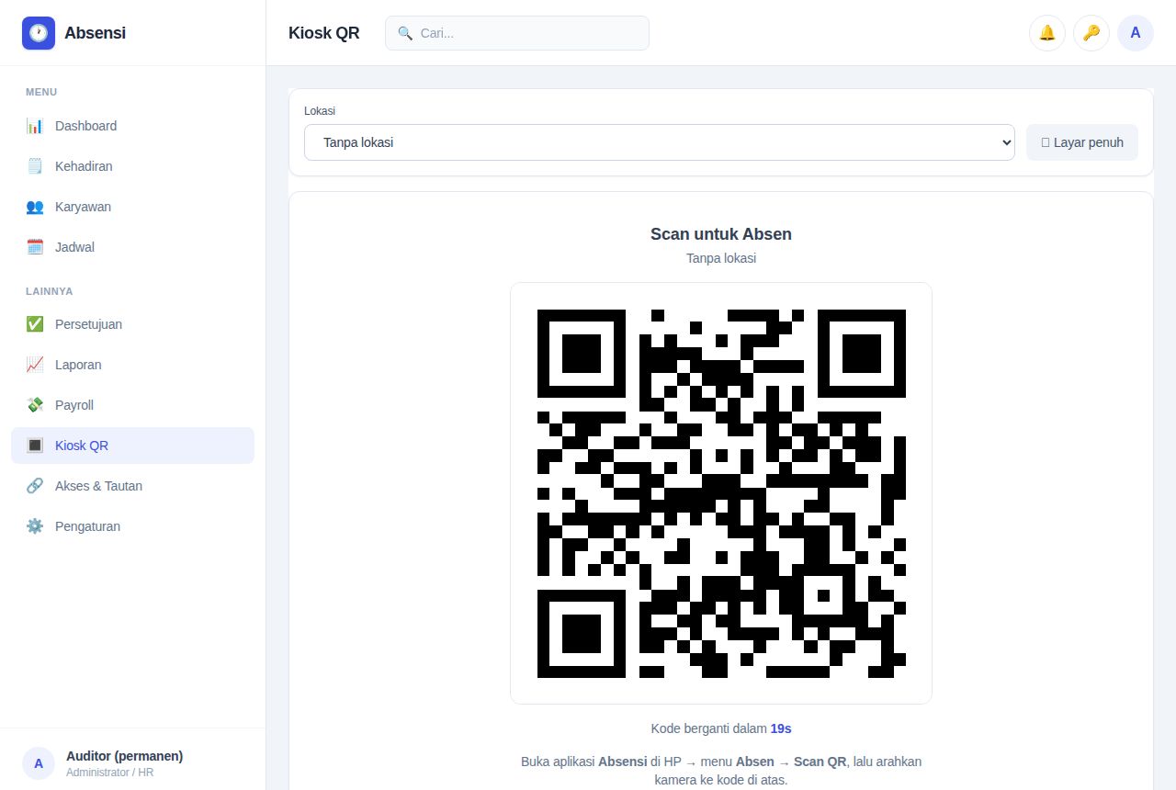Click the Kehadiran notepad icon
The height and width of the screenshot is (790, 1176).
(x=35, y=166)
